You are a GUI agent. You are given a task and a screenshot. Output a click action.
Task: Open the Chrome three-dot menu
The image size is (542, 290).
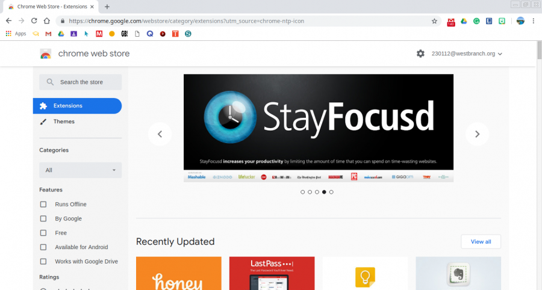point(534,21)
